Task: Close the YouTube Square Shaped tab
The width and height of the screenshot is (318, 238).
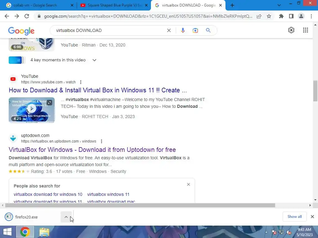Action: (x=146, y=6)
